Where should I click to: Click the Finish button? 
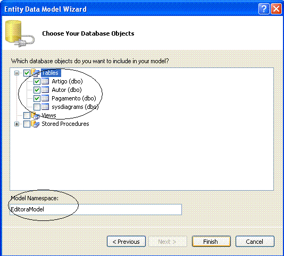(x=211, y=242)
